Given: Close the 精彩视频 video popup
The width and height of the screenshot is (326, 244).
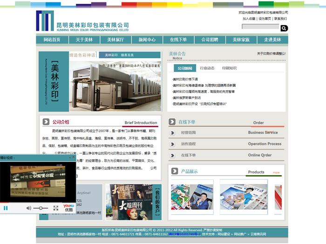Looking at the screenshot, I should 74,158.
